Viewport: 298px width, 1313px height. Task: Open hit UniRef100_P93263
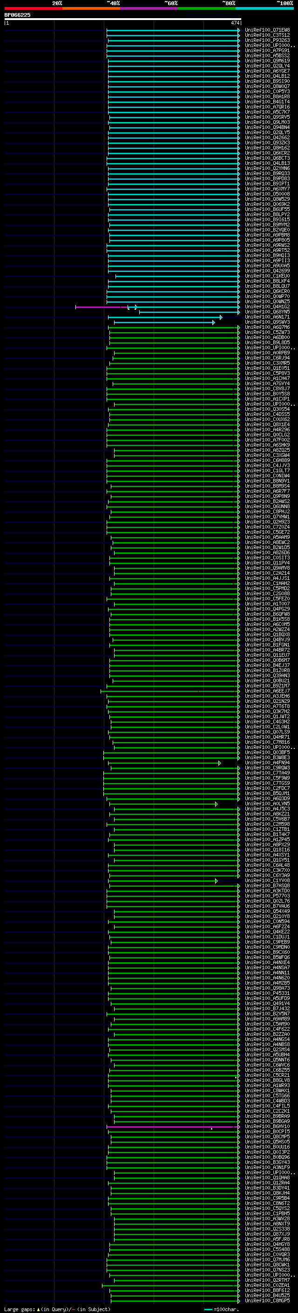pos(267,40)
